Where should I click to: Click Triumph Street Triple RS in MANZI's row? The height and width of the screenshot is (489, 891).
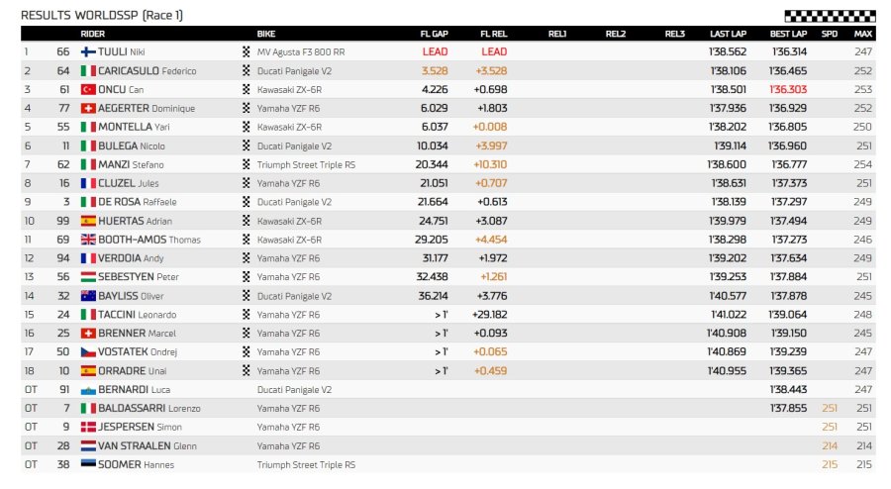[306, 164]
